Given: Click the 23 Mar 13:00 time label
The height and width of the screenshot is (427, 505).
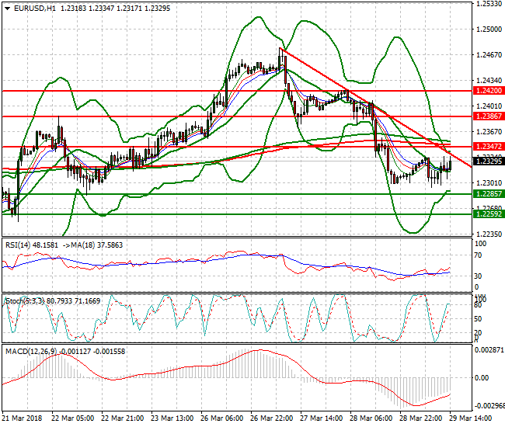Looking at the screenshot, I should [172, 418].
